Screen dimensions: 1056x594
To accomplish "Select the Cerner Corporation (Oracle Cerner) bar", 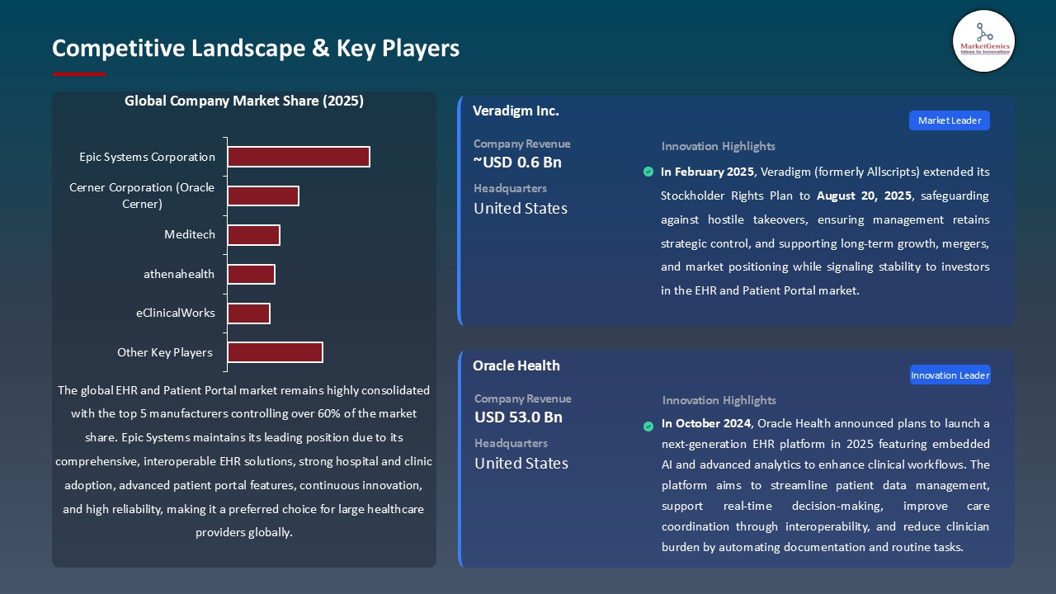I will (264, 196).
